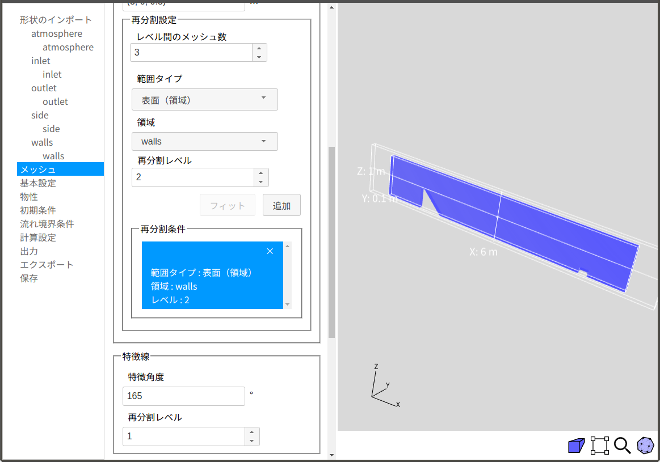The width and height of the screenshot is (660, 462).
Task: Click the 再分割条件 list scroll down arrow
Action: coord(288,304)
